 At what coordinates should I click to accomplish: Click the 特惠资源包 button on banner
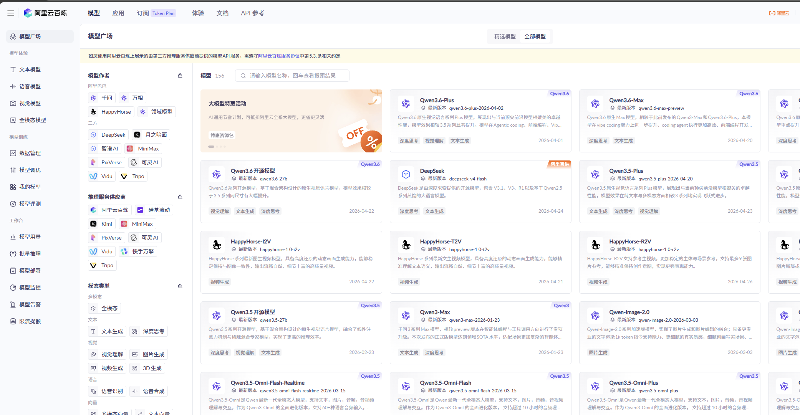click(222, 136)
